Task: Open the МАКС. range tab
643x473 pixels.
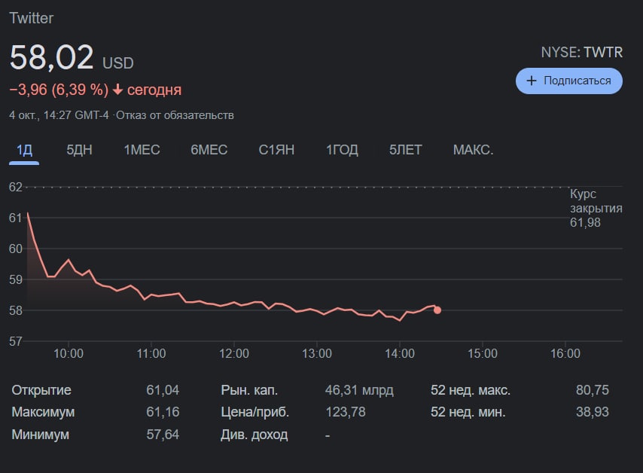Action: click(473, 150)
